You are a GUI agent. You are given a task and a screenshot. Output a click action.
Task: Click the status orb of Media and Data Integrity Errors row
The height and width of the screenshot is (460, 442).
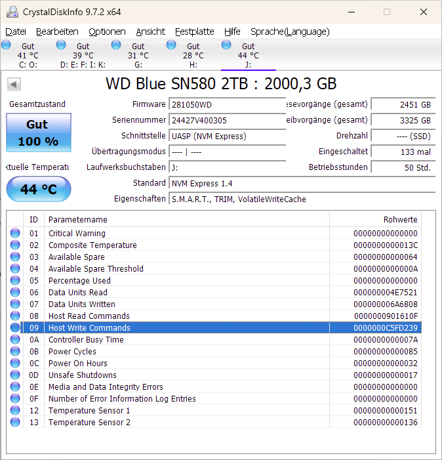pyautogui.click(x=15, y=387)
